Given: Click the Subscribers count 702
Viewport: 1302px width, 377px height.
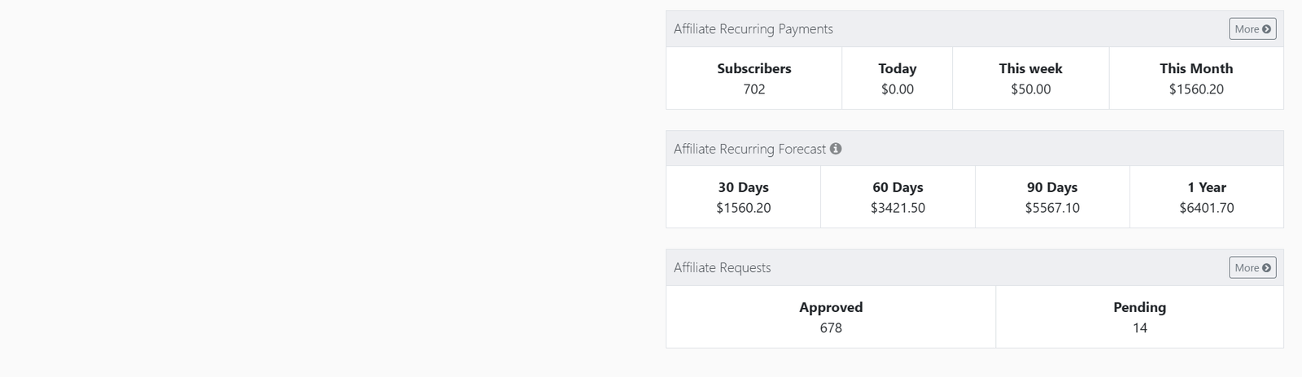Looking at the screenshot, I should point(754,89).
